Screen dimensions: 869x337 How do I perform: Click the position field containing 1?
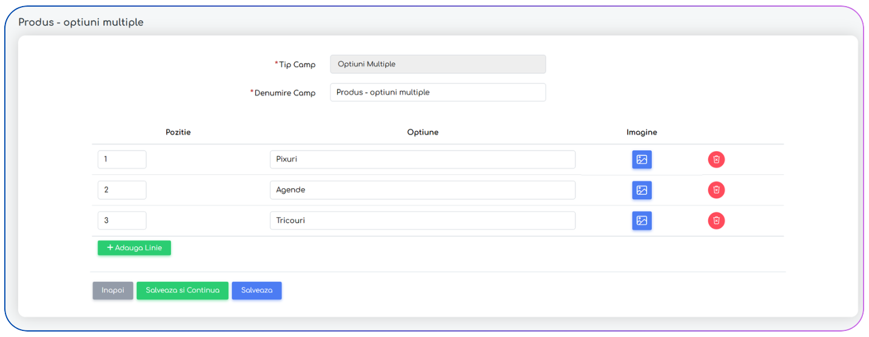(122, 160)
